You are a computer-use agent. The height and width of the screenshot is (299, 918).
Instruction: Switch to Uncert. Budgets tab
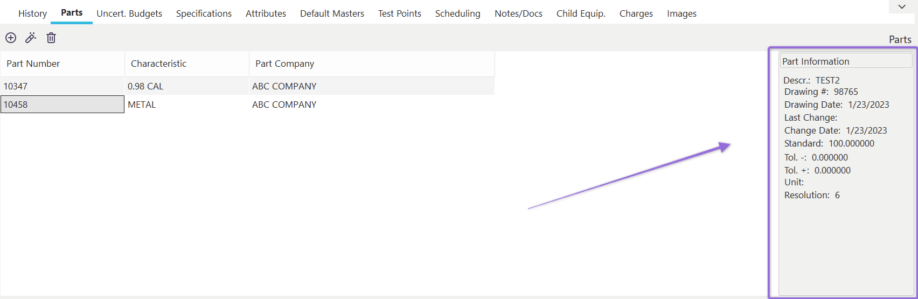point(129,13)
